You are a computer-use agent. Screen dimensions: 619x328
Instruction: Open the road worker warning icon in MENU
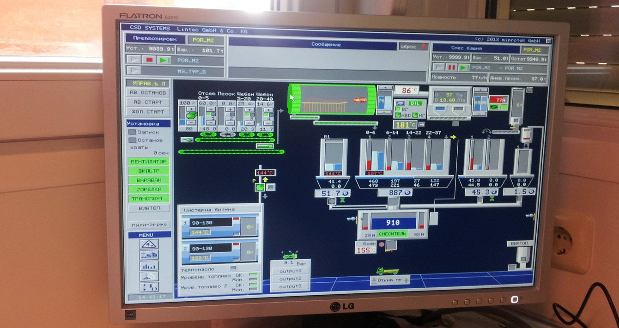(149, 244)
